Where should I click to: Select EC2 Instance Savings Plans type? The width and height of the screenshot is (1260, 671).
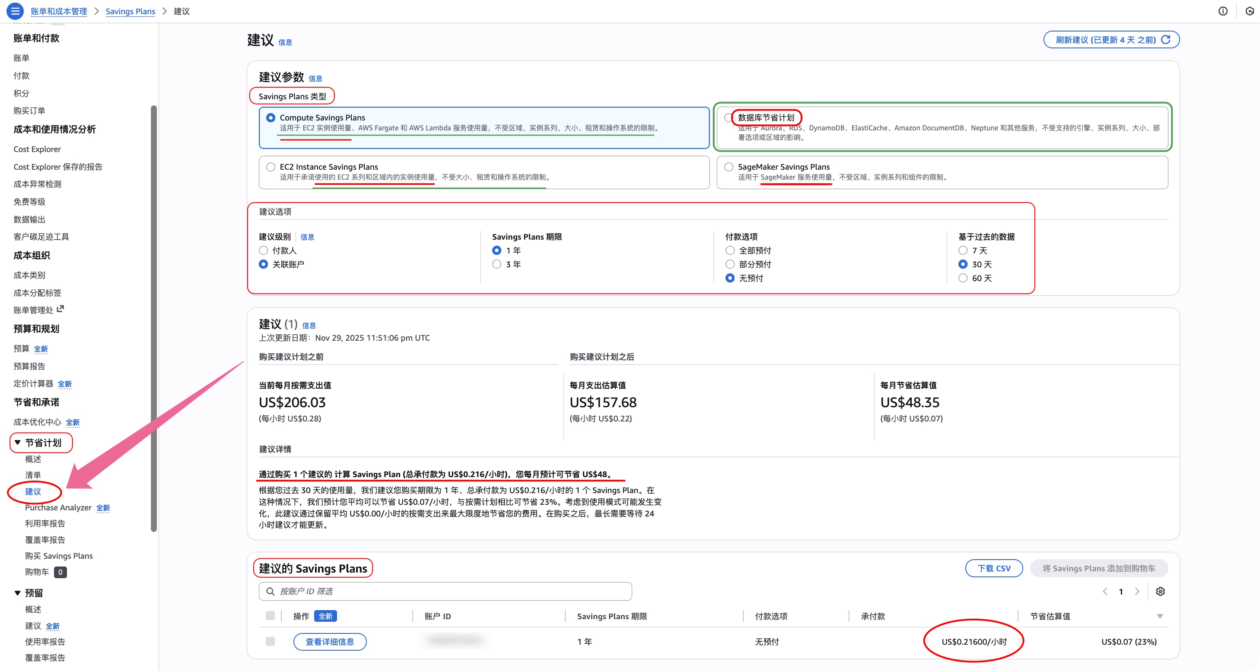(271, 167)
